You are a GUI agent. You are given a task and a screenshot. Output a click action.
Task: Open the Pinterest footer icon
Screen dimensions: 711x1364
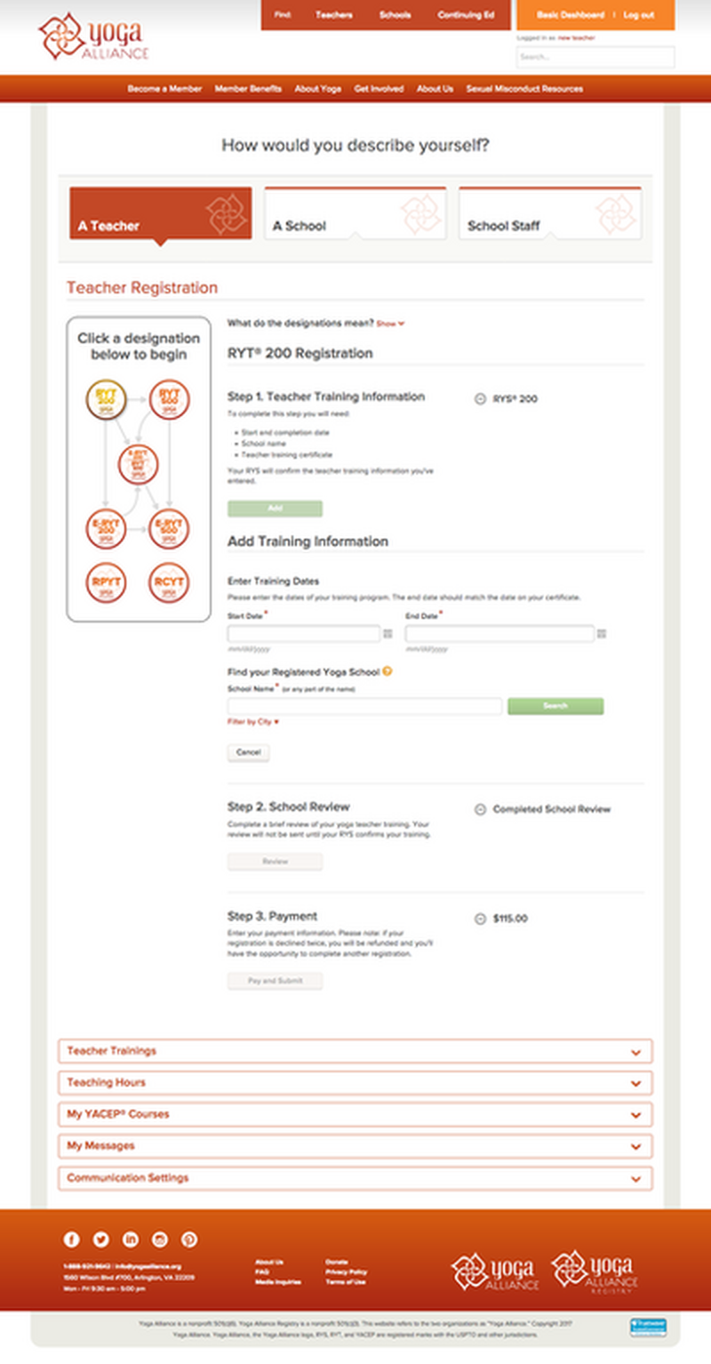[x=189, y=1240]
